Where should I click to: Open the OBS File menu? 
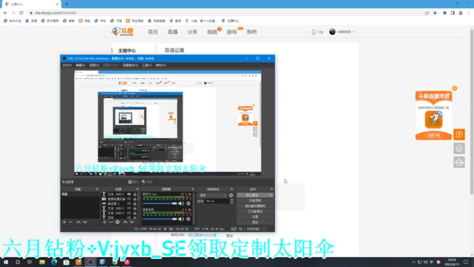tap(67, 65)
